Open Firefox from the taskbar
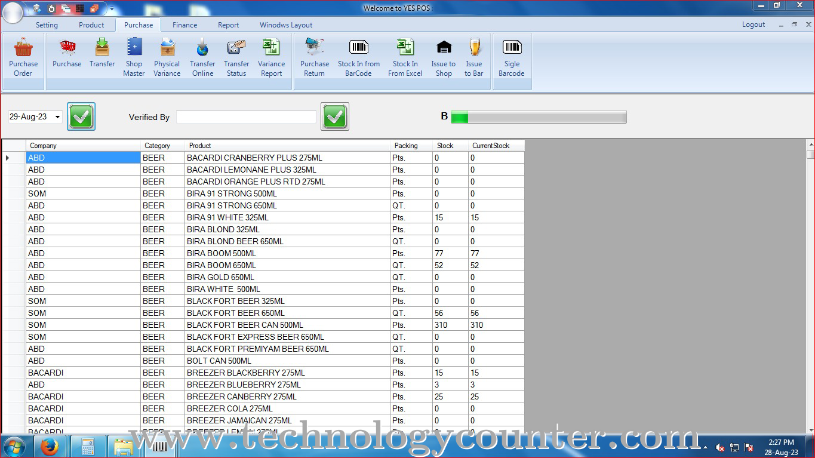 50,446
